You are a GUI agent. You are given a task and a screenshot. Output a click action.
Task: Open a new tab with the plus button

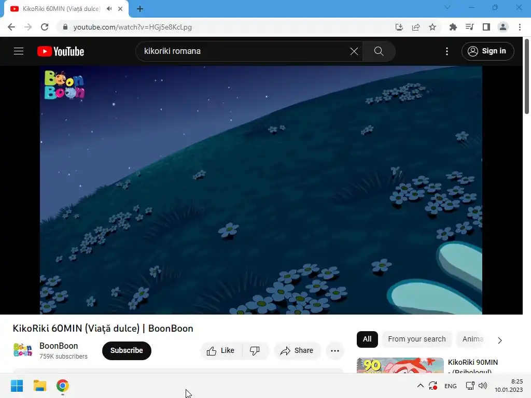click(140, 9)
